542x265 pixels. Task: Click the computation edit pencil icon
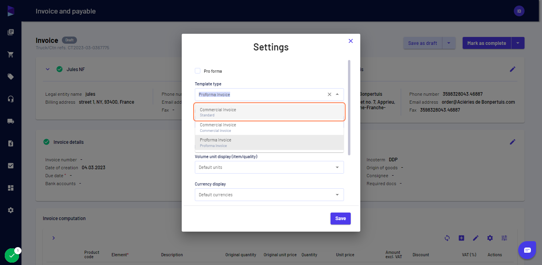pyautogui.click(x=476, y=238)
